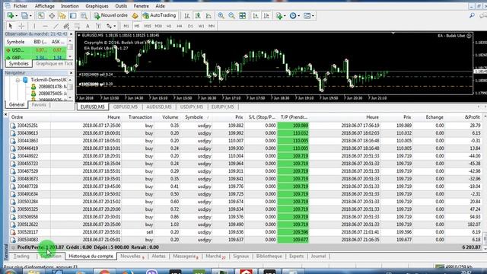Zoom in on the chart
This screenshot has width=487, height=274.
221,15
